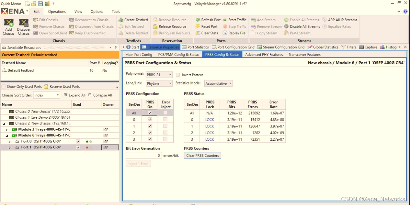410x205 pixels.
Task: Pin the Available Resources panel
Action: tap(116, 48)
